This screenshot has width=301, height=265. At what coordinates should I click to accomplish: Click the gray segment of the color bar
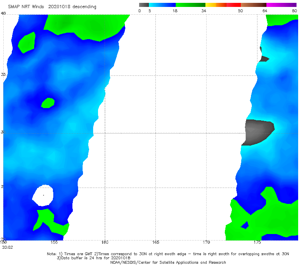pos(144,5)
